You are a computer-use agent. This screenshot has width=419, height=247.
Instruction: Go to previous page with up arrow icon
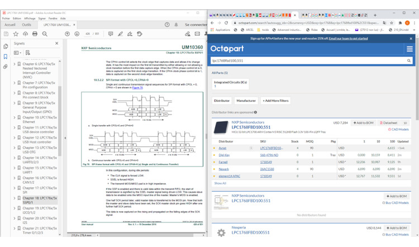coord(68,34)
